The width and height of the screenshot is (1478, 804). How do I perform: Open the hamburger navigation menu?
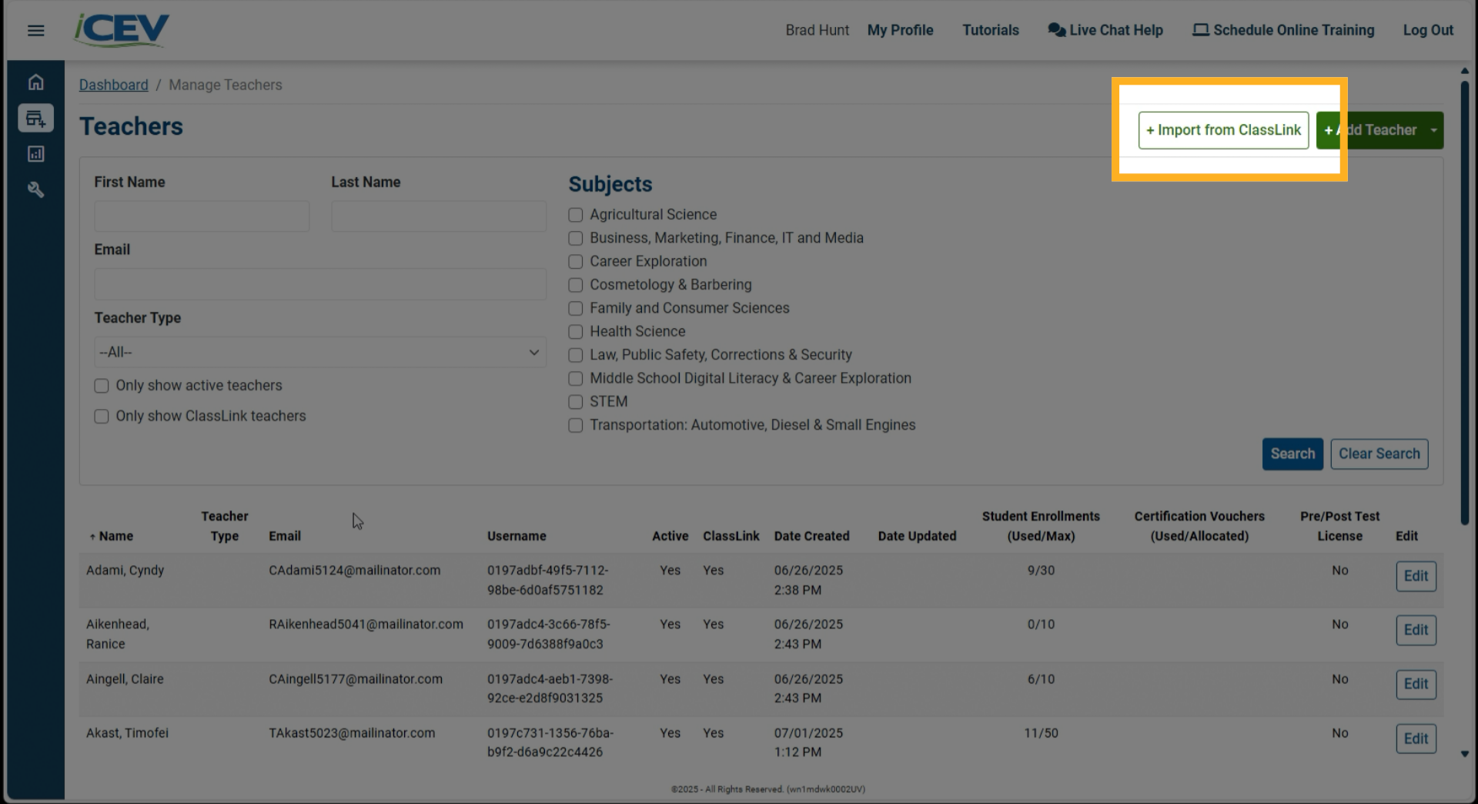click(x=35, y=30)
